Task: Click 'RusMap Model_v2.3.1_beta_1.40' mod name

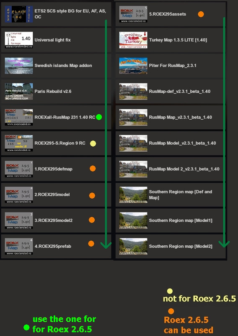Action: point(182,143)
